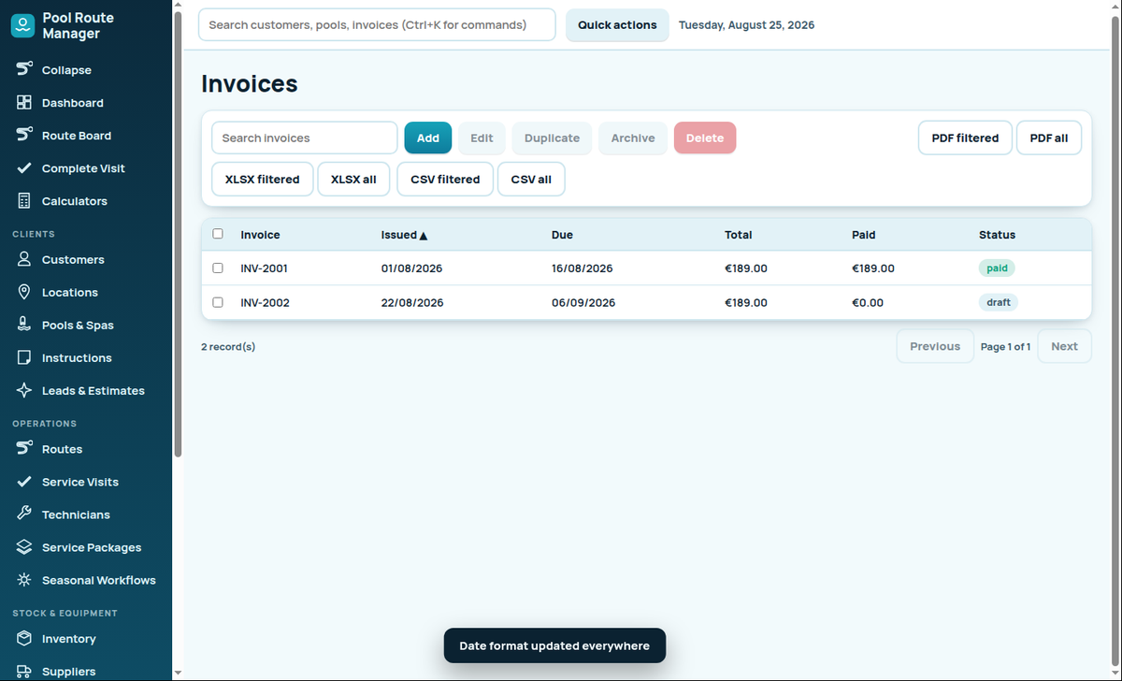Click the Next page button
Viewport: 1122px width, 681px height.
click(x=1064, y=346)
